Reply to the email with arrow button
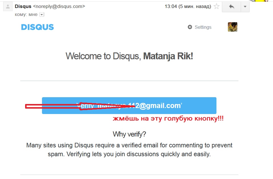 (231, 7)
